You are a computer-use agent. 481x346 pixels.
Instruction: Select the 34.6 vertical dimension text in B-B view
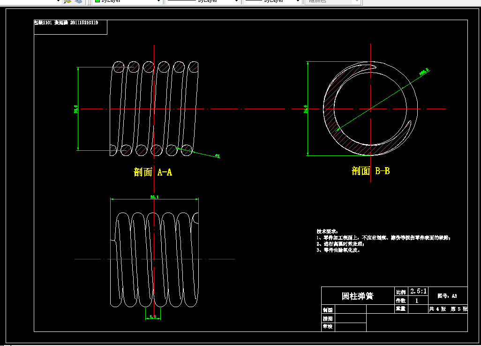click(x=306, y=109)
